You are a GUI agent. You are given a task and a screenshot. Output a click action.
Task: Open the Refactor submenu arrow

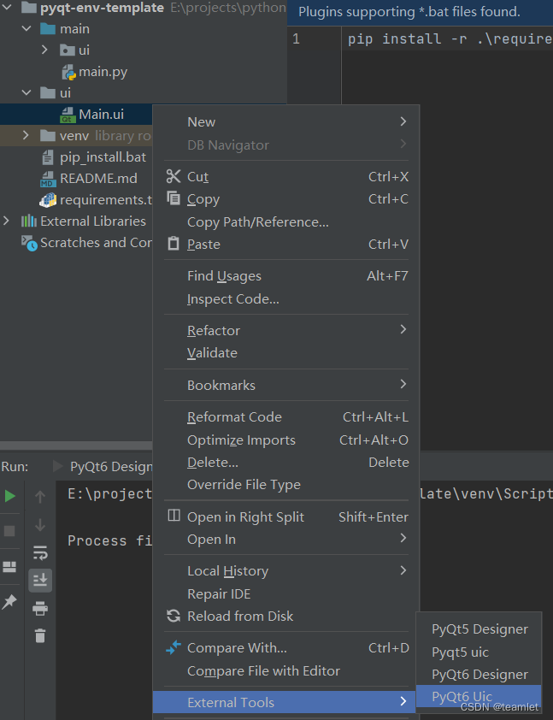[x=403, y=329]
